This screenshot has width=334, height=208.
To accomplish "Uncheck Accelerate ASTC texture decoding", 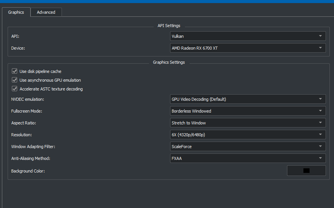I will (15, 89).
